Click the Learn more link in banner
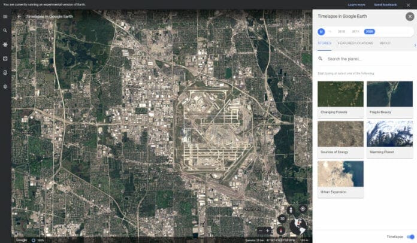417x243 pixels. pyautogui.click(x=356, y=4)
